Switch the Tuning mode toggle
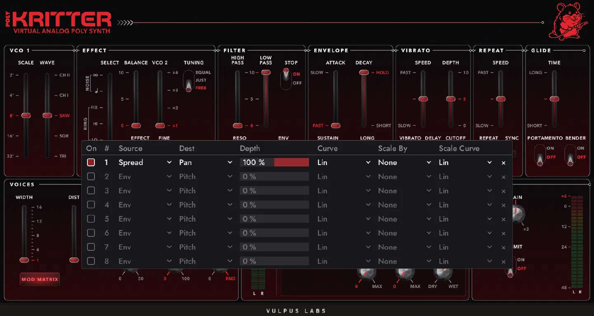The width and height of the screenshot is (594, 316). click(x=189, y=80)
